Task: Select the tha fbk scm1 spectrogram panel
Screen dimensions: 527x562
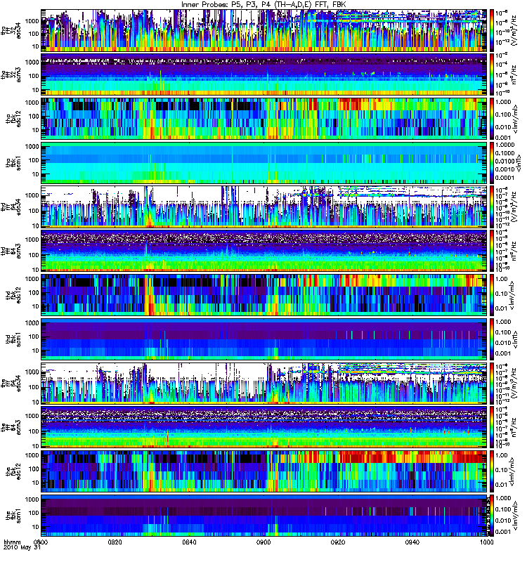Action: click(x=264, y=163)
